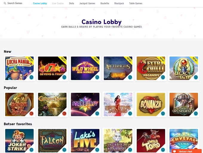
Task: Click brain badge on Starburst tile
Action: [97, 113]
